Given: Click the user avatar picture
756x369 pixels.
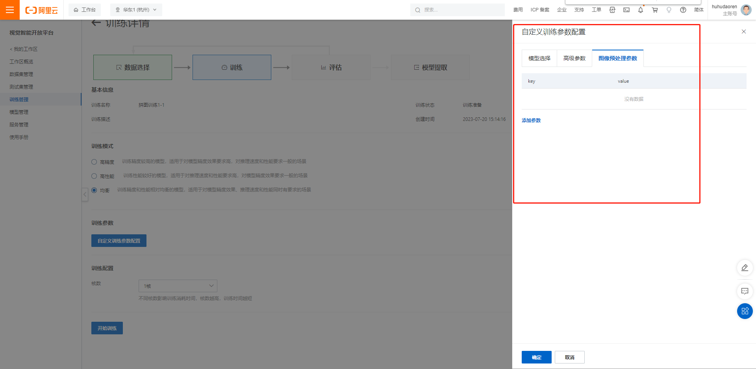Looking at the screenshot, I should point(746,10).
